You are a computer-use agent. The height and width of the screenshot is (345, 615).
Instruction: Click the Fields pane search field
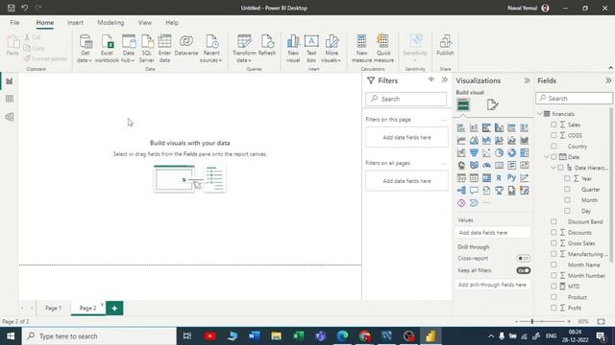point(575,98)
